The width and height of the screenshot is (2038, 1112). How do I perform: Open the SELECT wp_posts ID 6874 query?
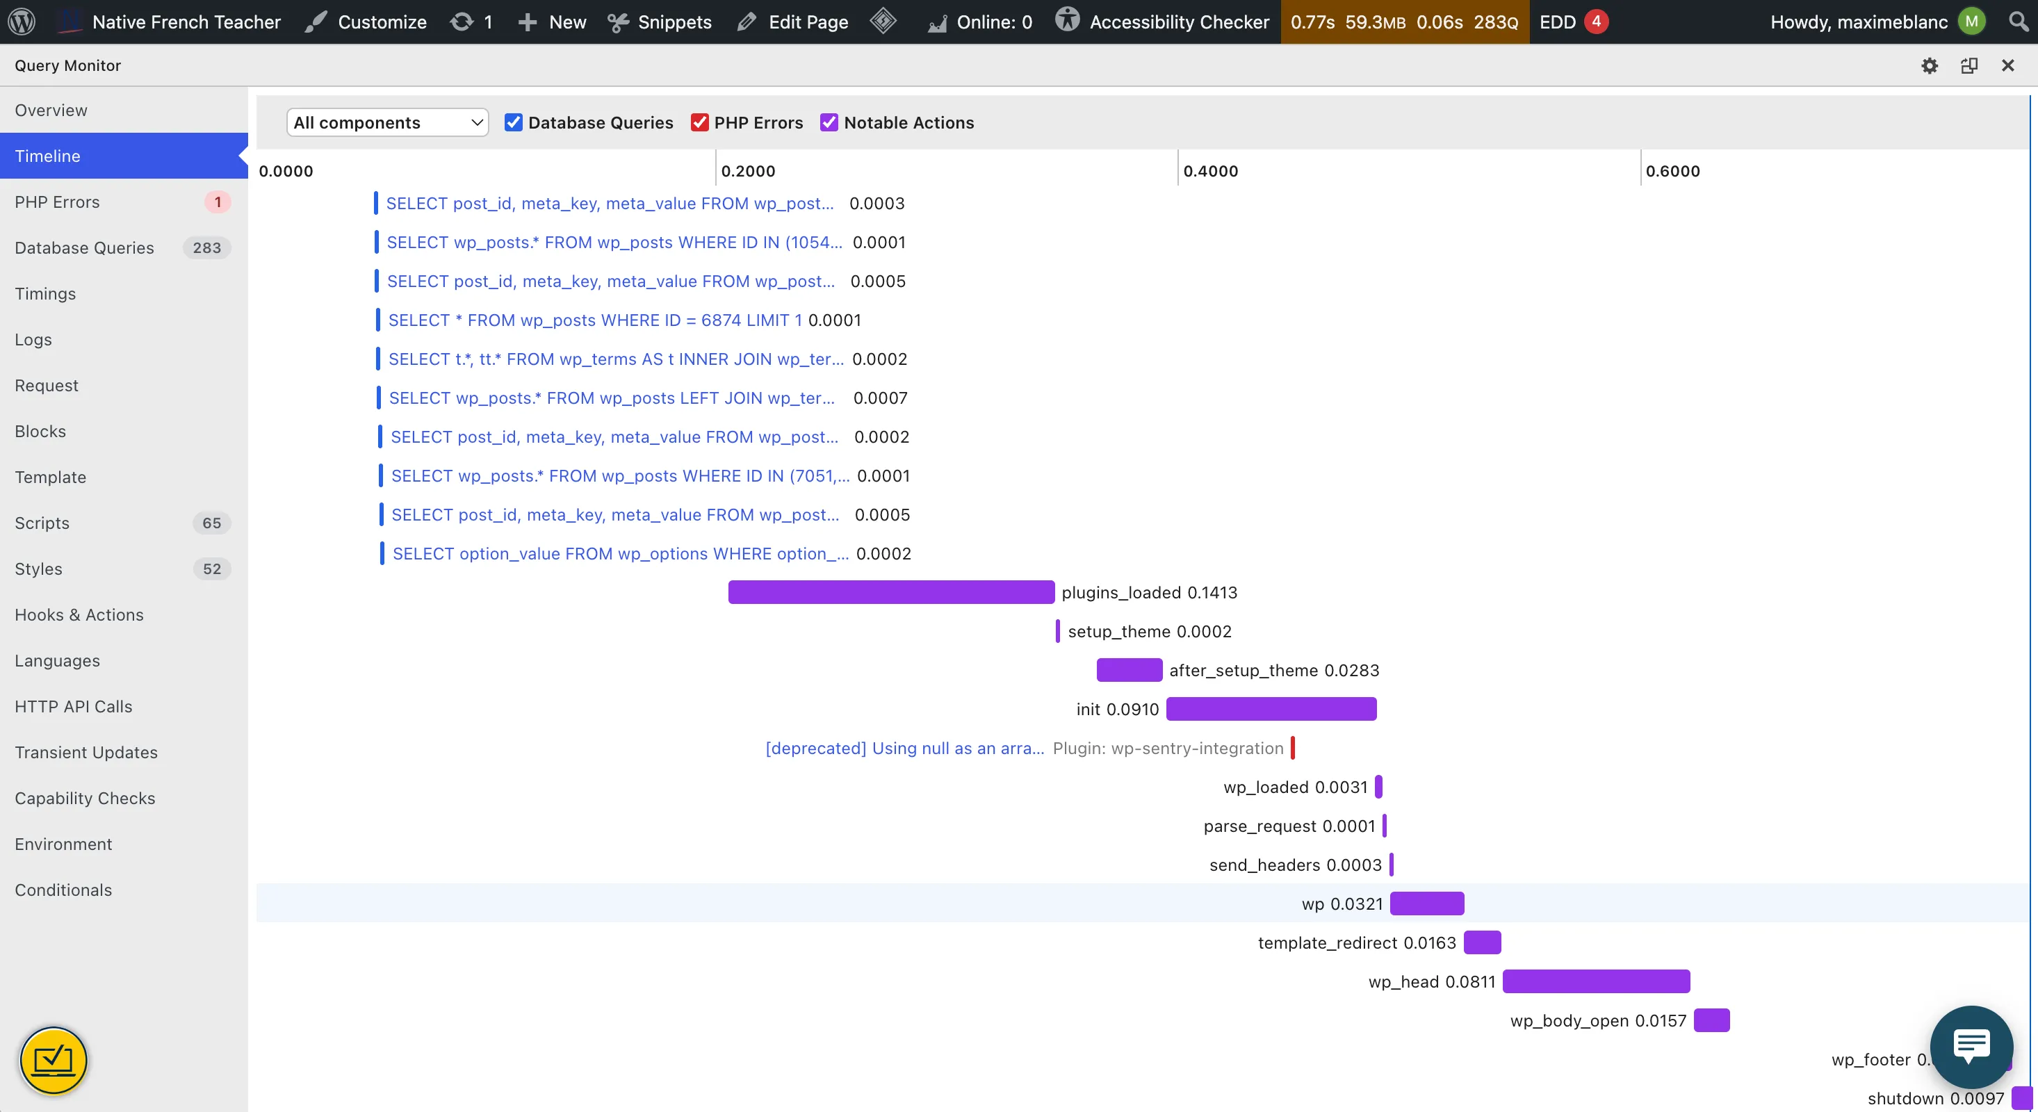point(595,320)
